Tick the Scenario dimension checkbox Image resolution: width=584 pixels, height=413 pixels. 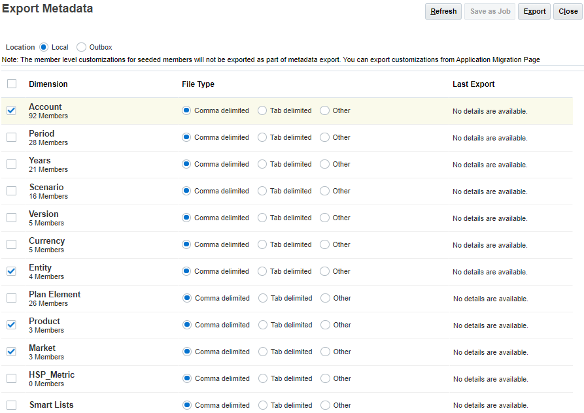click(x=12, y=191)
